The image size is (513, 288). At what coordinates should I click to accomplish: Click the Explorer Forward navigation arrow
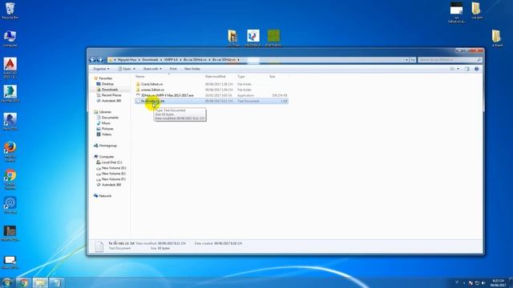pos(100,60)
